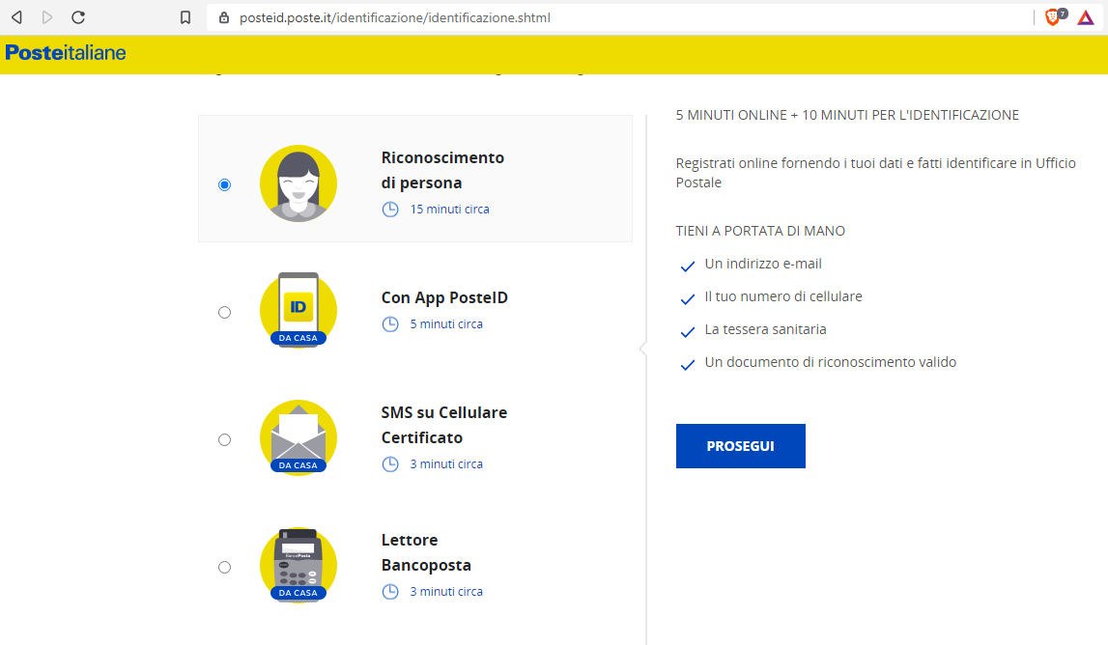Select Riconoscimento di persona radio button

tap(225, 185)
